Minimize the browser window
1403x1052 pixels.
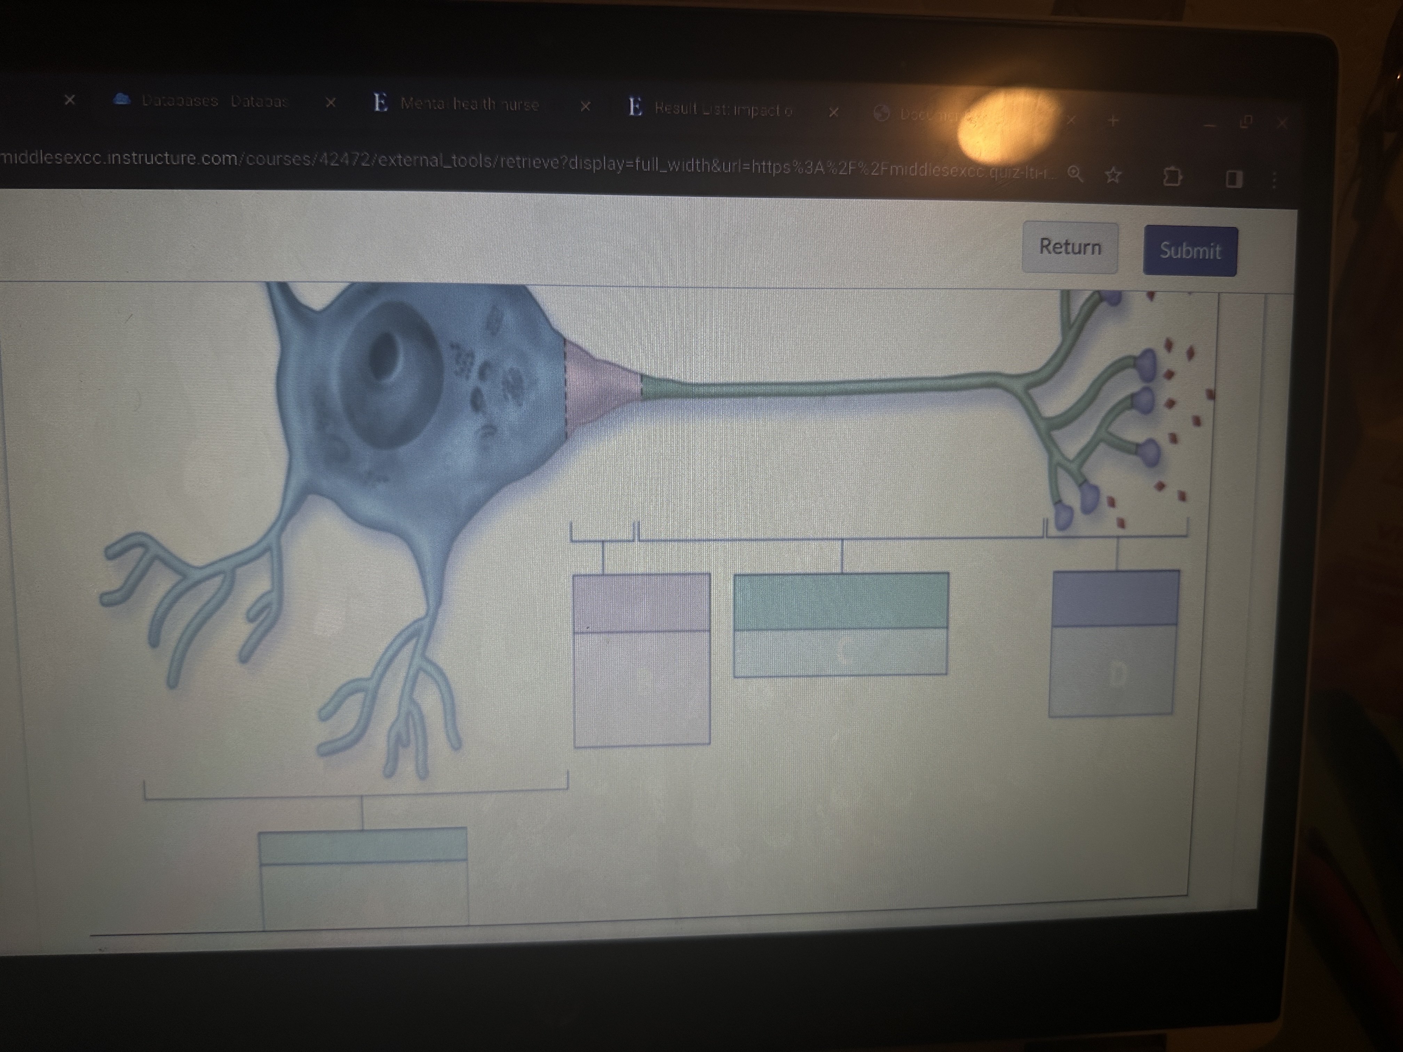click(1210, 126)
